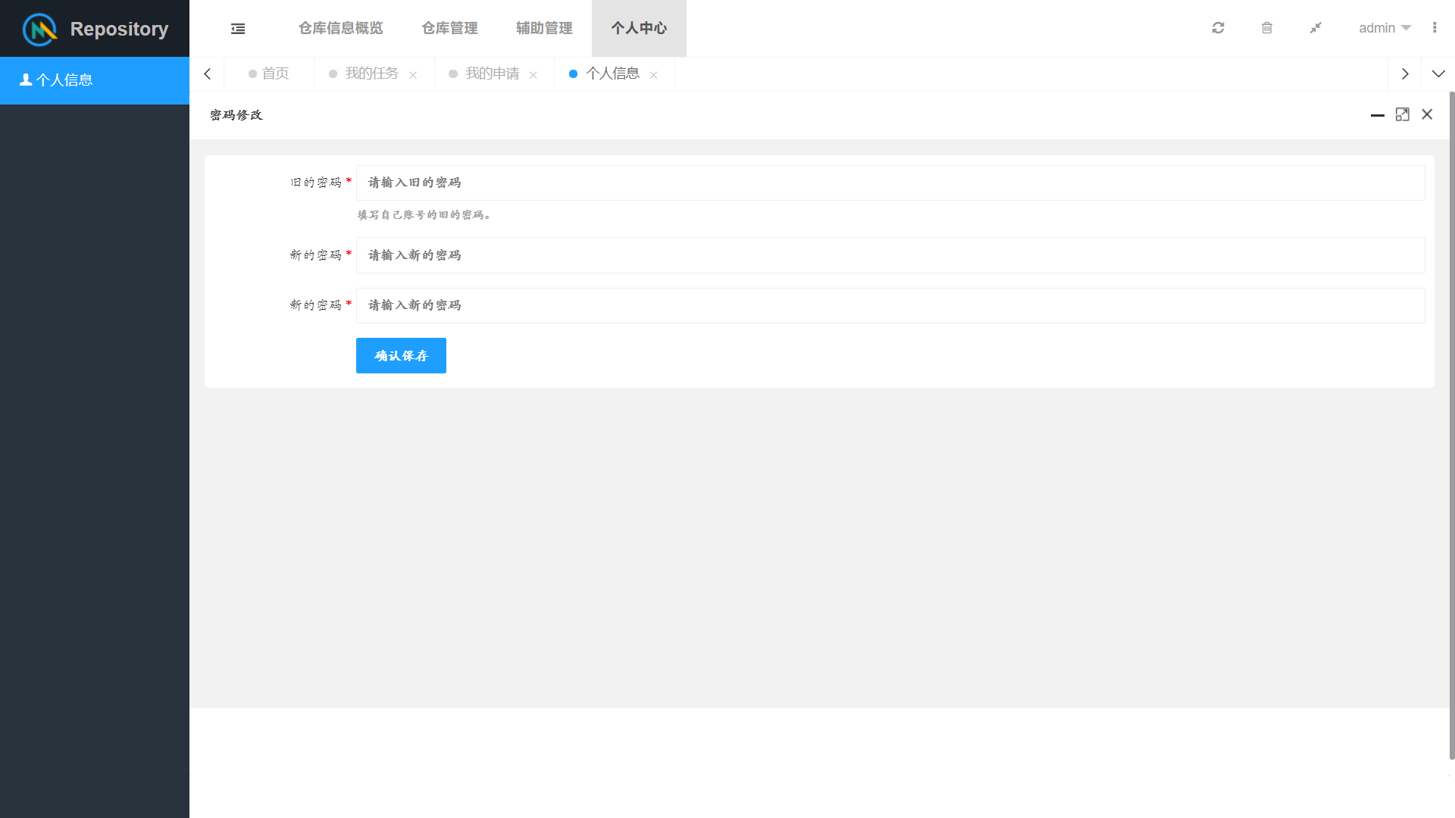1455x818 pixels.
Task: Click the trash bin icon in header
Action: (1266, 28)
